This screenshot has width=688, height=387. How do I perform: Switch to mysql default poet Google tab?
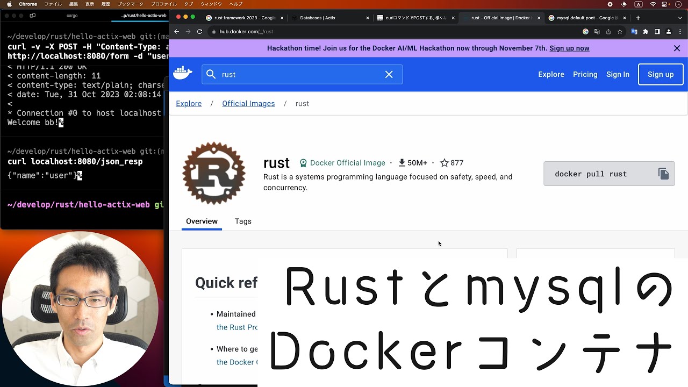587,18
